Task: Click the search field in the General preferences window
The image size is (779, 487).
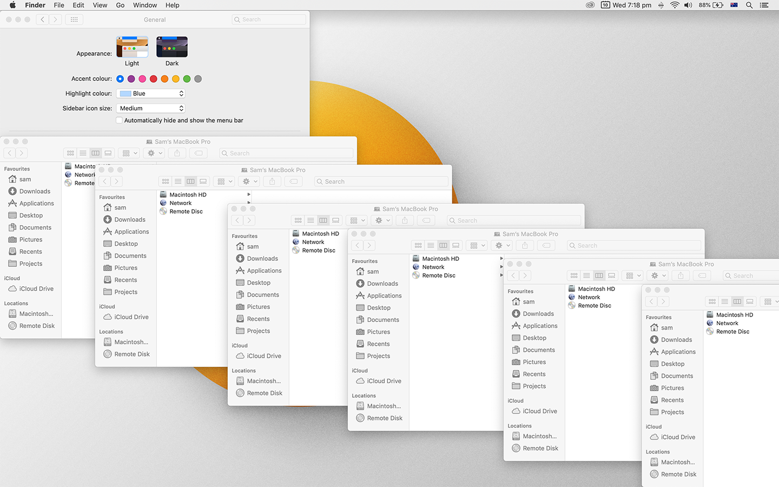Action: pos(269,19)
